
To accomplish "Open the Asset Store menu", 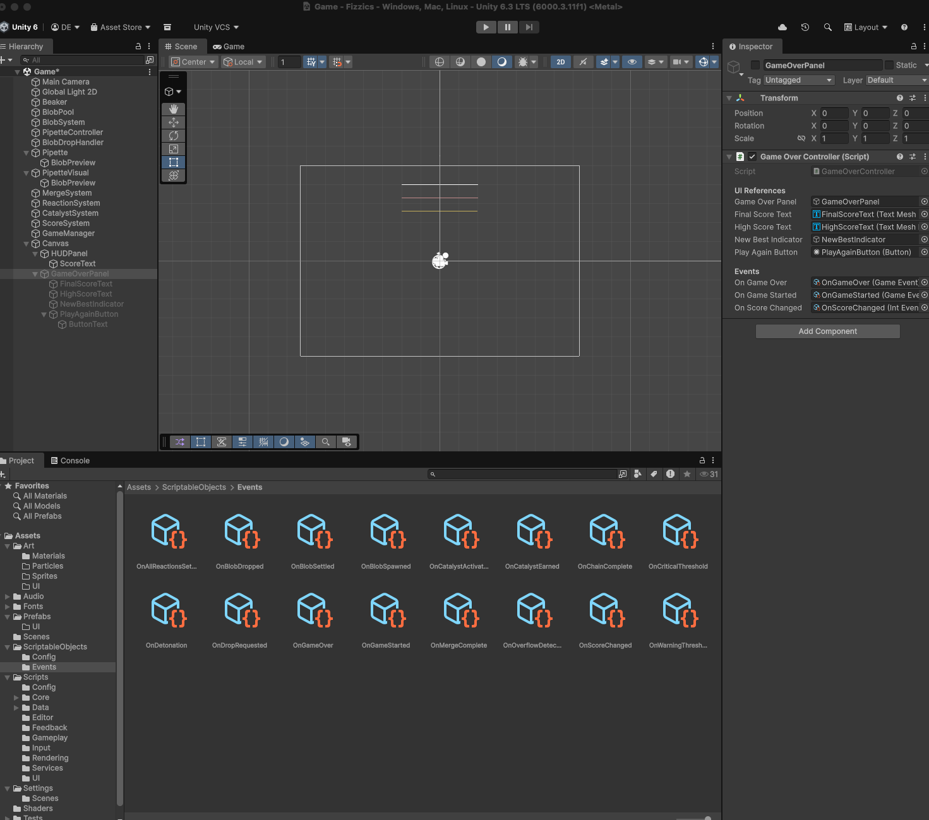I will pyautogui.click(x=121, y=27).
